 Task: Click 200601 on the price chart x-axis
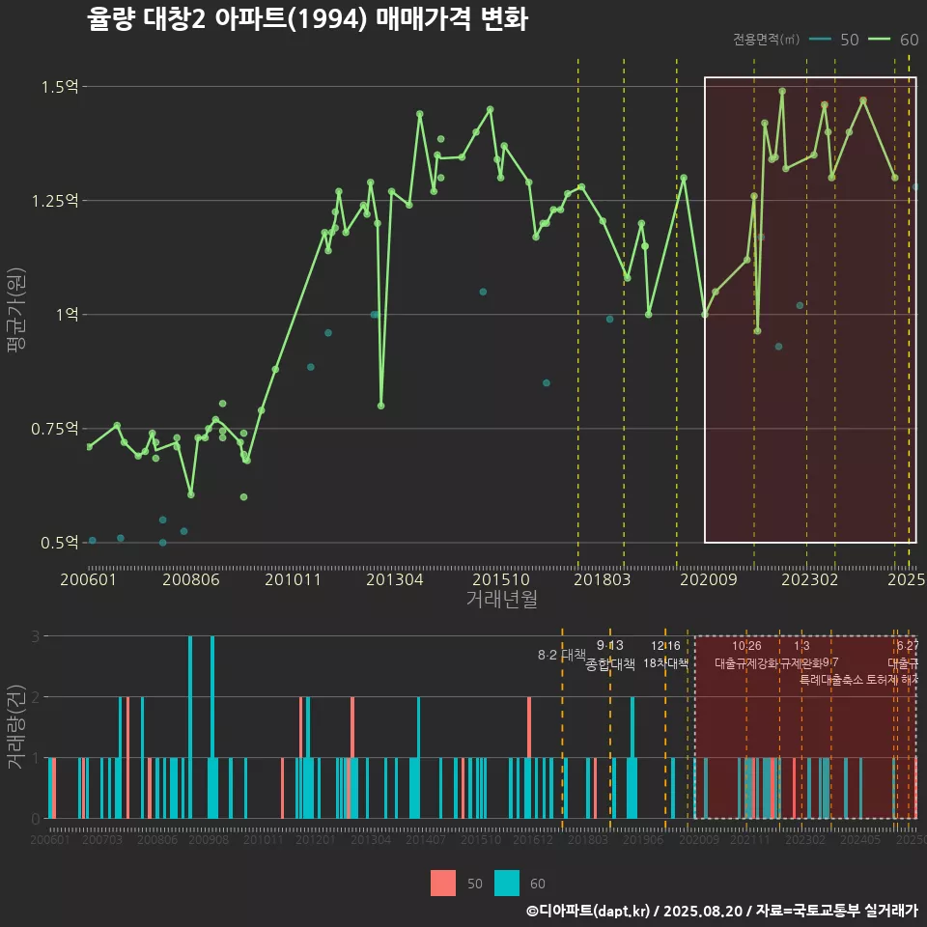pos(88,579)
